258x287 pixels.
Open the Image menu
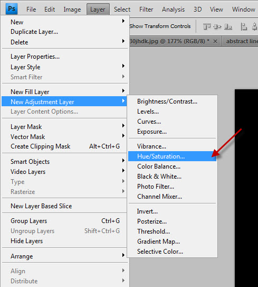pos(72,10)
